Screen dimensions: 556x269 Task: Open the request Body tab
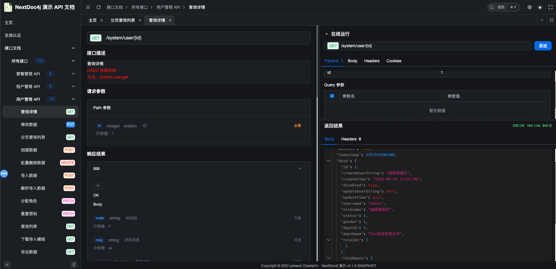[x=353, y=61]
